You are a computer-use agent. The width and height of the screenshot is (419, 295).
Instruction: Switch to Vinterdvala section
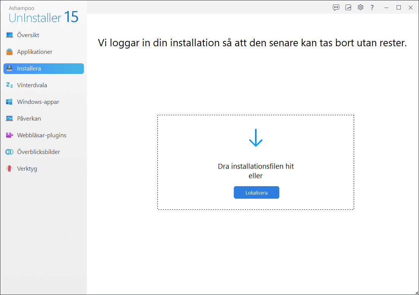point(44,85)
